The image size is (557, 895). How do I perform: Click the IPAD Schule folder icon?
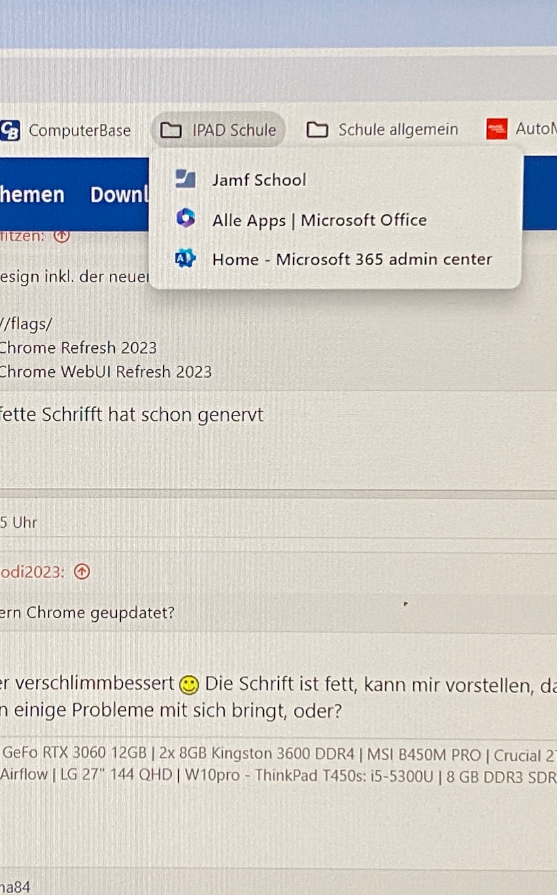170,130
